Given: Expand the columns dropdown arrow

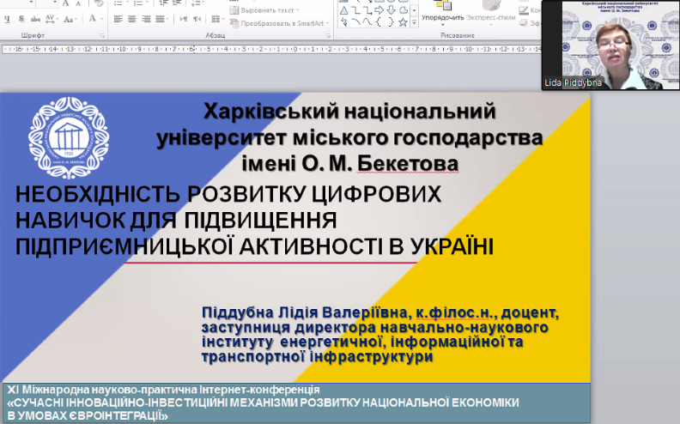Looking at the screenshot, I should click(x=222, y=19).
